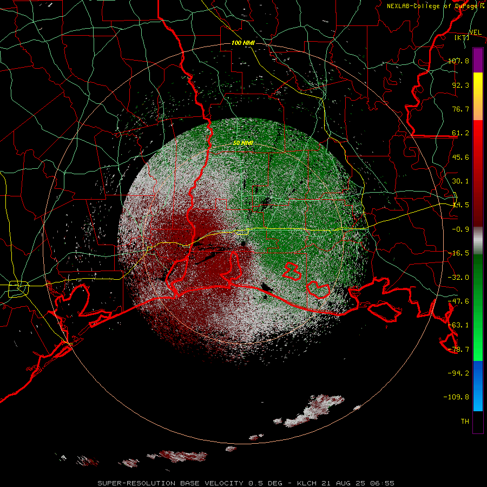This screenshot has width=487, height=487.
Task: Click the 76.7 scale value
Action: tap(460, 109)
